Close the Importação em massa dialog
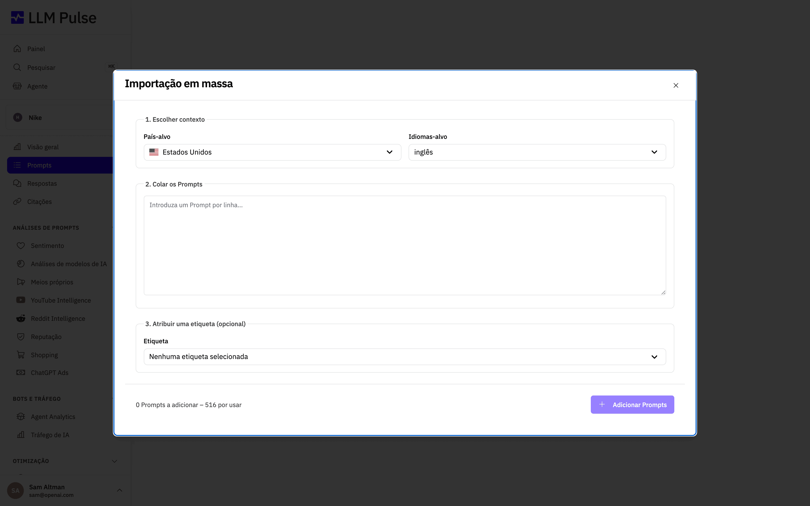The height and width of the screenshot is (506, 810). point(676,85)
